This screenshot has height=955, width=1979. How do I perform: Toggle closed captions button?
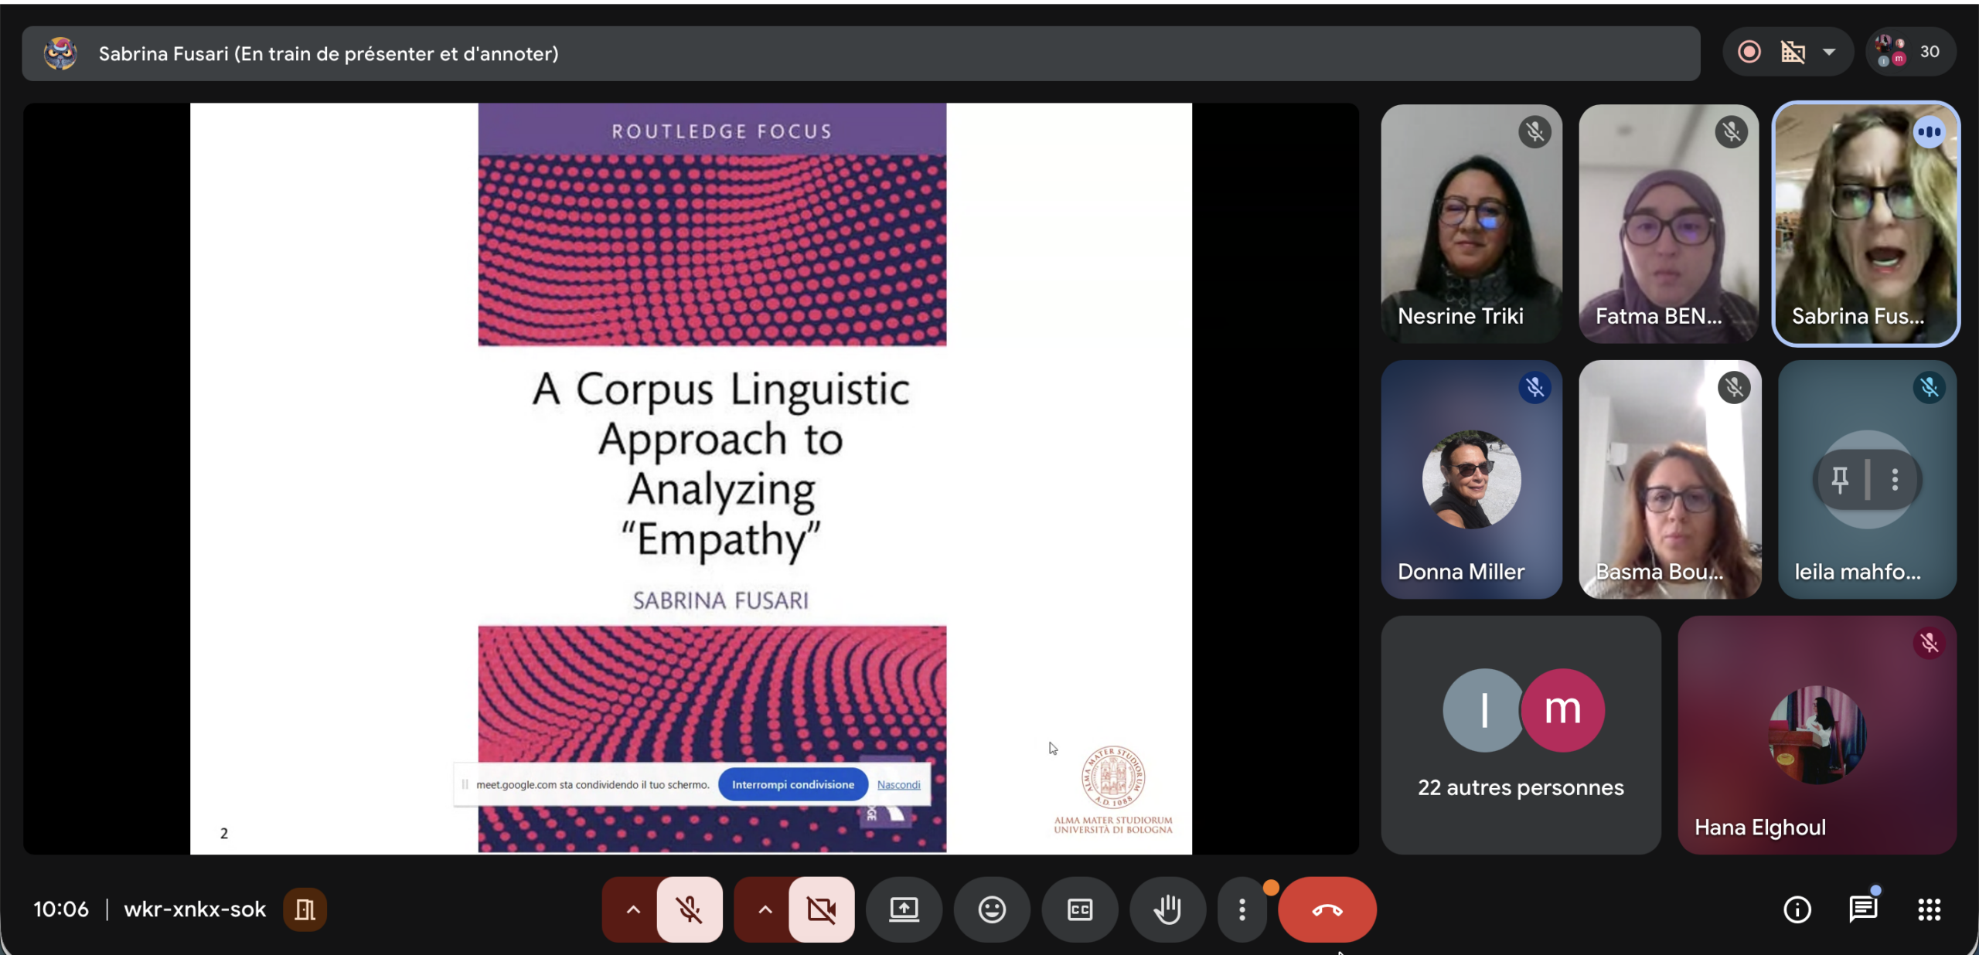pyautogui.click(x=1080, y=909)
